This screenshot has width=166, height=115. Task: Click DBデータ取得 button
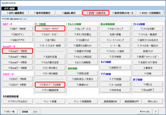click(18, 29)
